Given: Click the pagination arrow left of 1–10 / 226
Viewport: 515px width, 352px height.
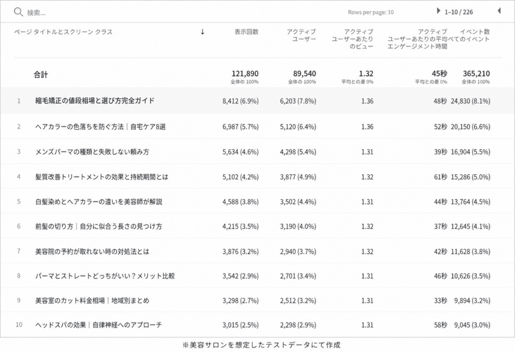Looking at the screenshot, I should (438, 11).
